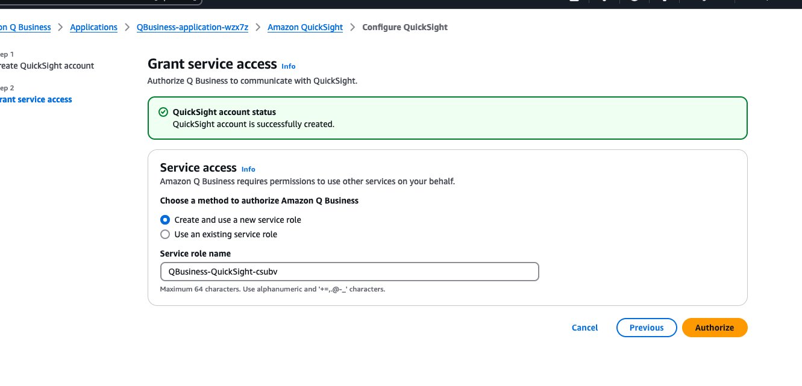Click Configure QuickSight breadcrumb text
Viewport: 802px width, 386px height.
[x=405, y=27]
